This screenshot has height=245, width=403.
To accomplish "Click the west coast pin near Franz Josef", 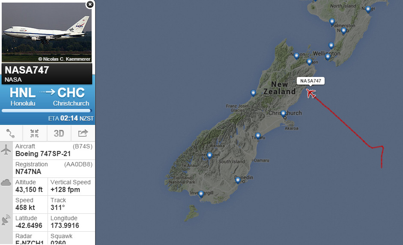I will [253, 93].
